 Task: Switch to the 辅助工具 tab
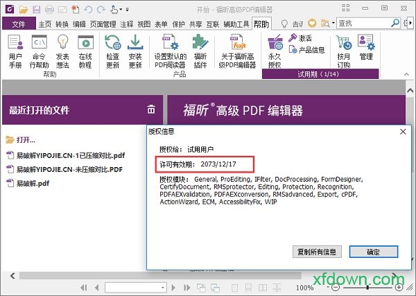pos(236,24)
